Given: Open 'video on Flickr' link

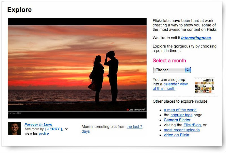Looking at the screenshot, I should pyautogui.click(x=176, y=135).
